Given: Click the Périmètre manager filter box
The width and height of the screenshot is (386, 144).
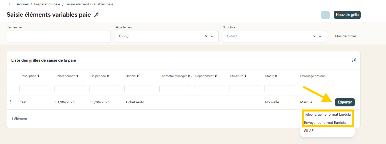Looking at the screenshot, I should point(175,89).
